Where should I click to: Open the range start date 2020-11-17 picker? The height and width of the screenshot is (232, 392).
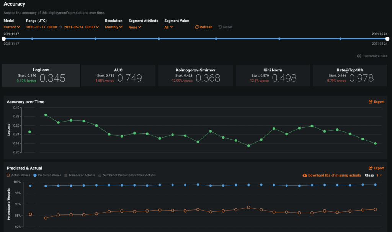pyautogui.click(x=41, y=27)
